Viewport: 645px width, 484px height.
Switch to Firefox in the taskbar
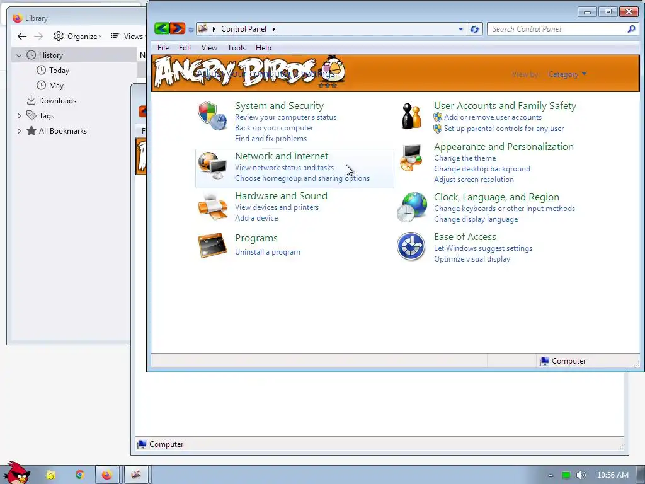point(107,475)
